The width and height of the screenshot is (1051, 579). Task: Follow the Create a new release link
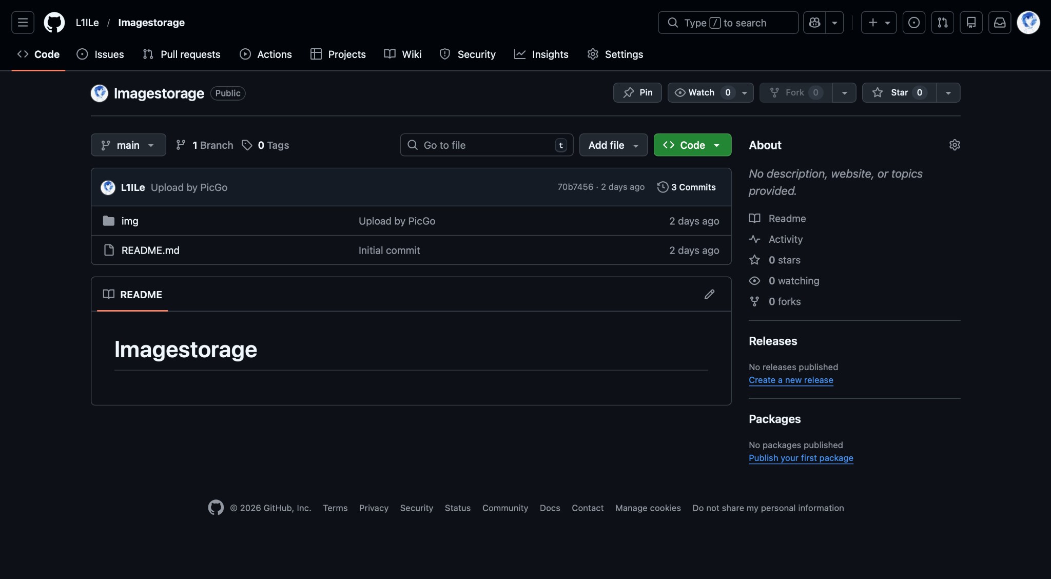point(790,380)
